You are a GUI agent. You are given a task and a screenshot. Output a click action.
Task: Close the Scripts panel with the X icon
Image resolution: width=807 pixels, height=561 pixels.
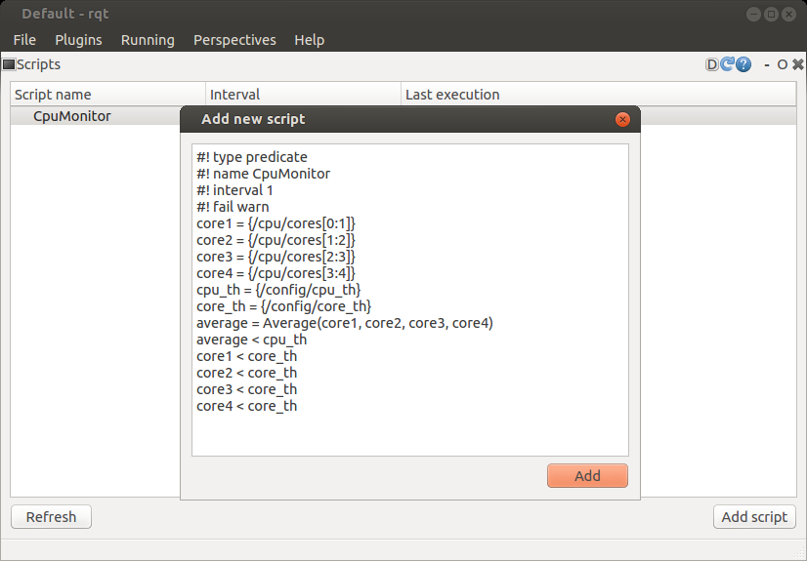pyautogui.click(x=797, y=65)
